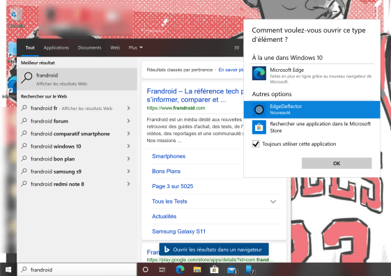
Task: Click the Microsoft Store bag icon in dialog
Action: 259,127
